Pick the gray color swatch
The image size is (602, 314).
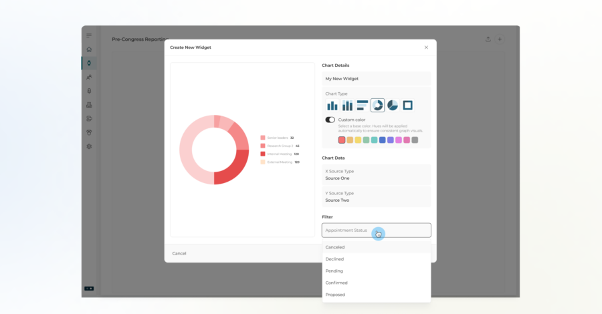pyautogui.click(x=415, y=140)
